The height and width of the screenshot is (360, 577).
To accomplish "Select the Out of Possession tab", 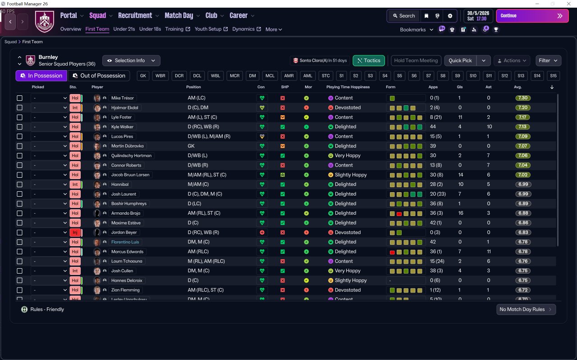I will 98,76.
